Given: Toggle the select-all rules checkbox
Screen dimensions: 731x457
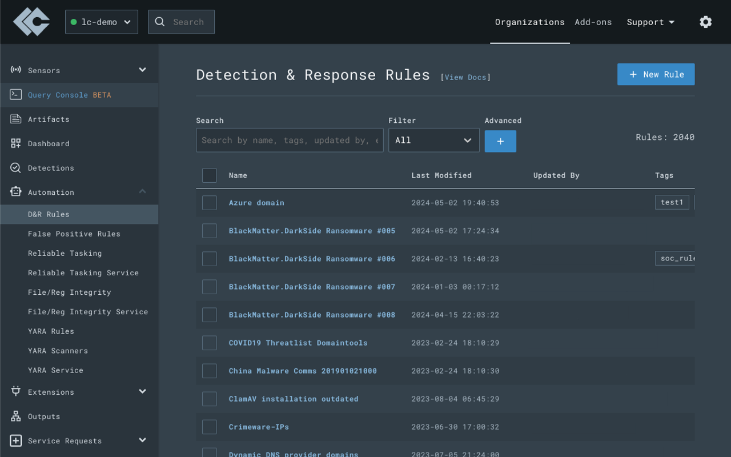Looking at the screenshot, I should coord(210,175).
